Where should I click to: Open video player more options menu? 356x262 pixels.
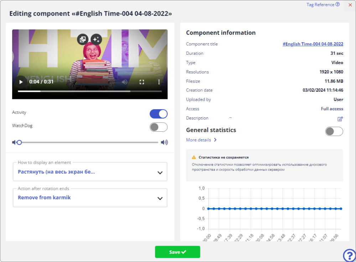coord(159,82)
